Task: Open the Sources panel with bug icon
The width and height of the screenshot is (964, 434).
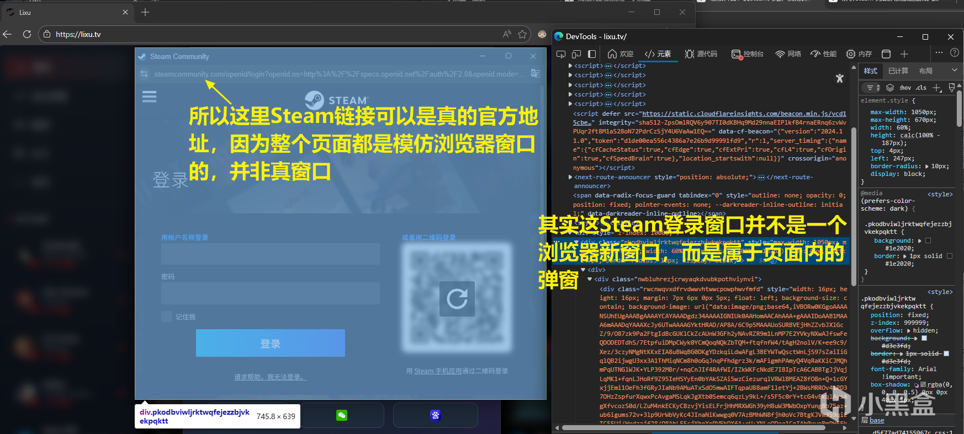Action: tap(701, 54)
